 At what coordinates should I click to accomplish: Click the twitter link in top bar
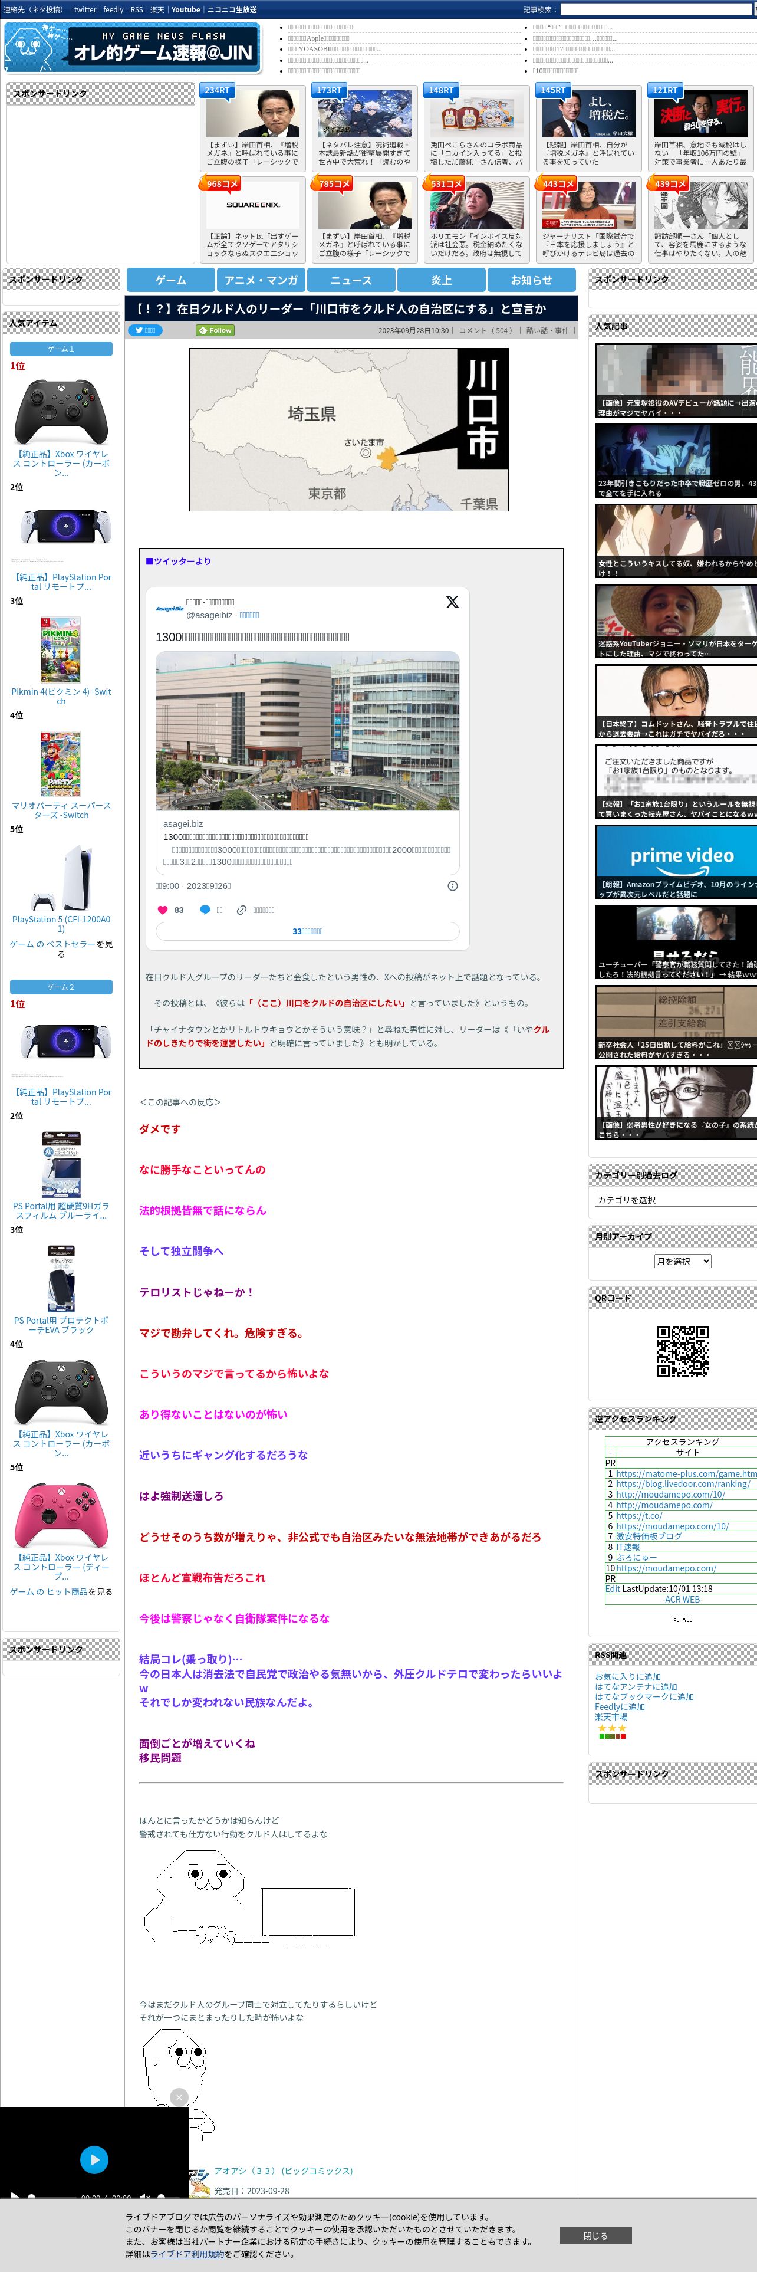(x=84, y=9)
